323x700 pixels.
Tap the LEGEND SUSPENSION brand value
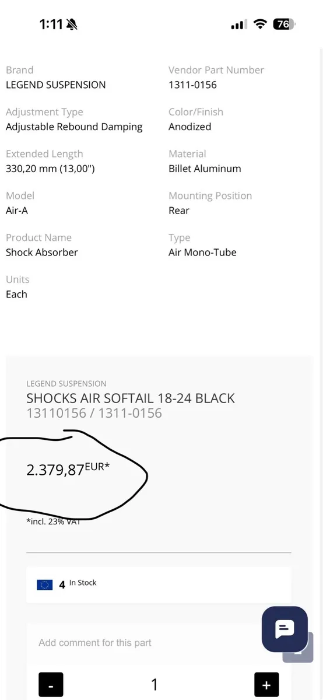pyautogui.click(x=56, y=85)
